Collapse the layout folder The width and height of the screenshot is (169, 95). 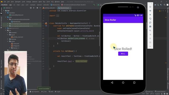[8, 35]
